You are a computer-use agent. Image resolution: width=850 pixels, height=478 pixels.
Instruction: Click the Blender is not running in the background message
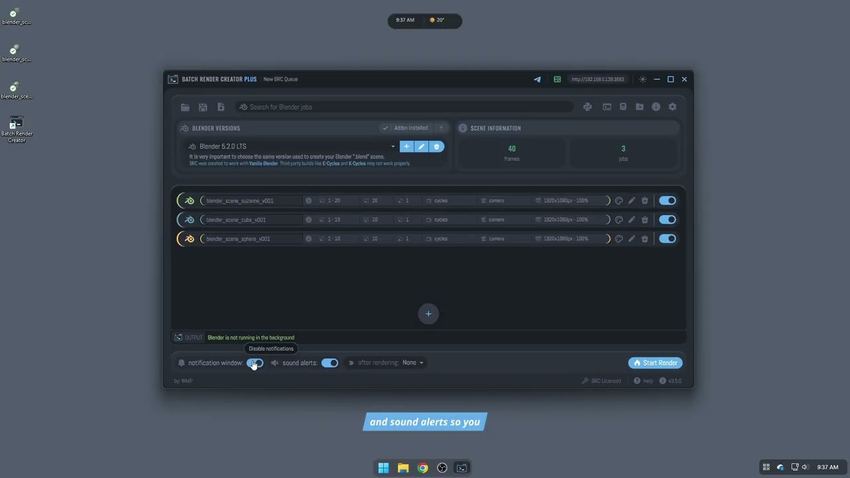251,338
